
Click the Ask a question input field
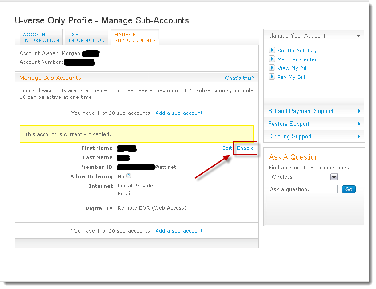(303, 189)
